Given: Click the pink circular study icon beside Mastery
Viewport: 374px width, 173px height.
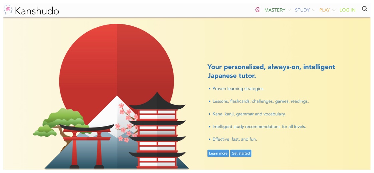Looking at the screenshot, I should 258,10.
